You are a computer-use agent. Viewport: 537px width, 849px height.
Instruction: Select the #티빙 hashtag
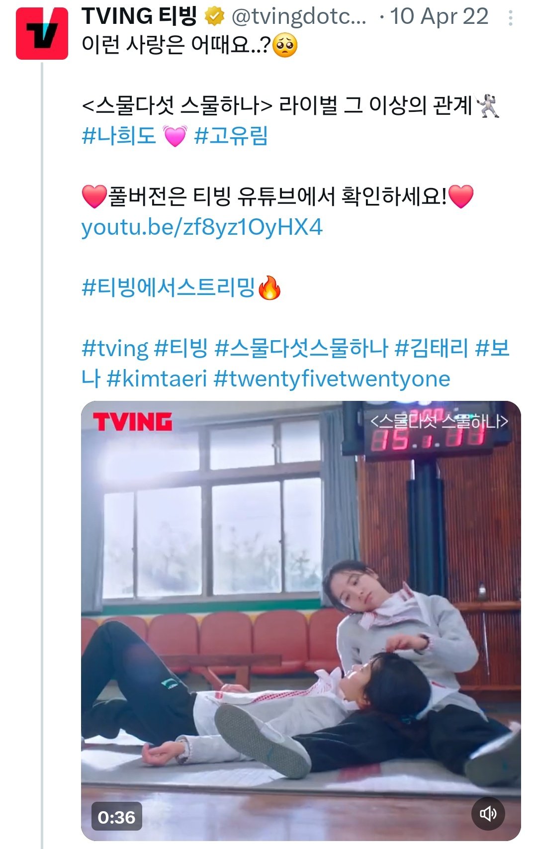(x=181, y=348)
